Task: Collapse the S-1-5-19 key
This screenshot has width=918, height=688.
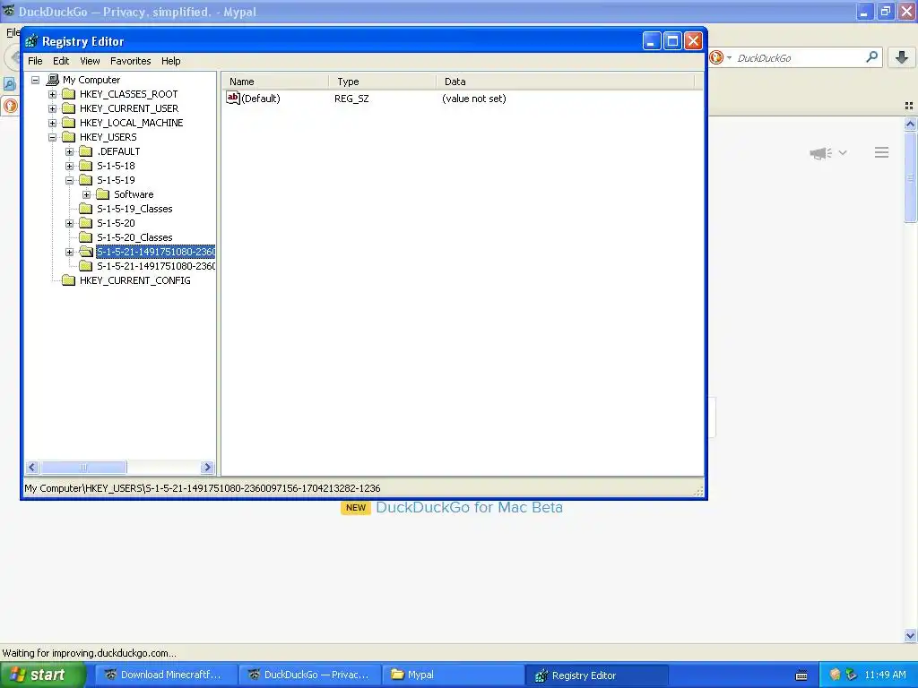Action: pos(69,180)
